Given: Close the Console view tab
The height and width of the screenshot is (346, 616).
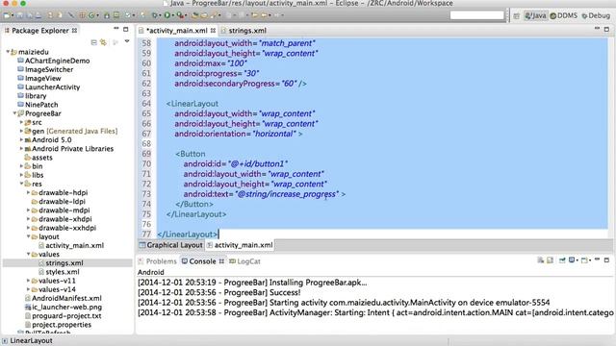Looking at the screenshot, I should coord(221,260).
